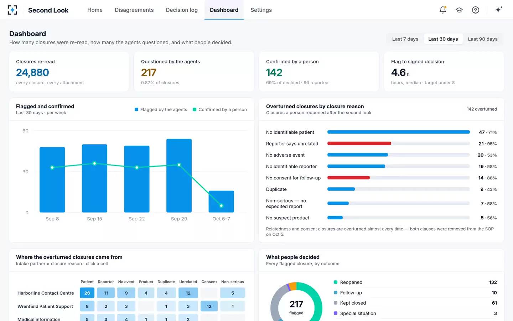Select the Last 30 days range
The width and height of the screenshot is (513, 321).
(443, 39)
